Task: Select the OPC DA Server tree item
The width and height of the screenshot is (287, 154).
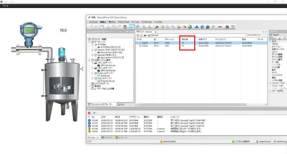Action: 108,65
